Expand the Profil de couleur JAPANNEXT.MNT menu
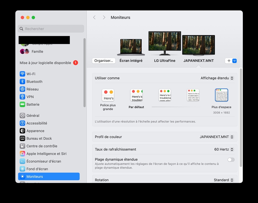The height and width of the screenshot is (203, 258). pos(216,137)
